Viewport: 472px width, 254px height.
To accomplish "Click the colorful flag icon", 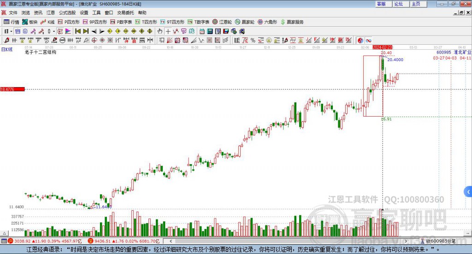I will (x=68, y=31).
